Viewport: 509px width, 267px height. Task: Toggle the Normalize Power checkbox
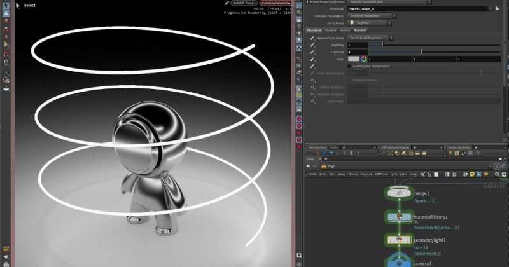[349, 80]
